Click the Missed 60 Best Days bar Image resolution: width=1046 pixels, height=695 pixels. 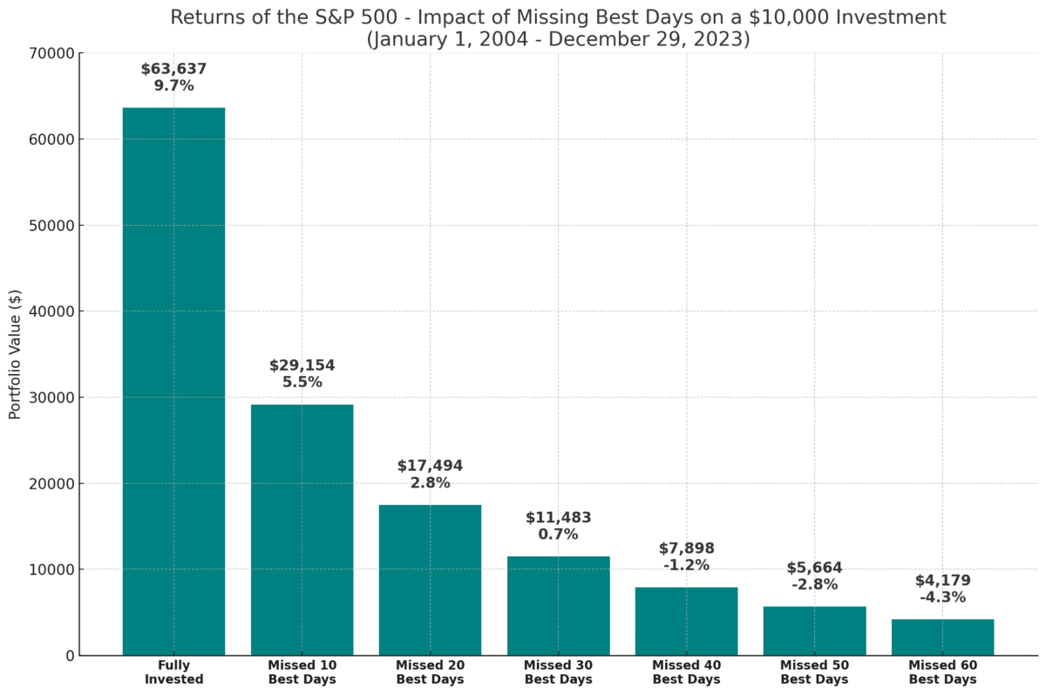pos(942,637)
